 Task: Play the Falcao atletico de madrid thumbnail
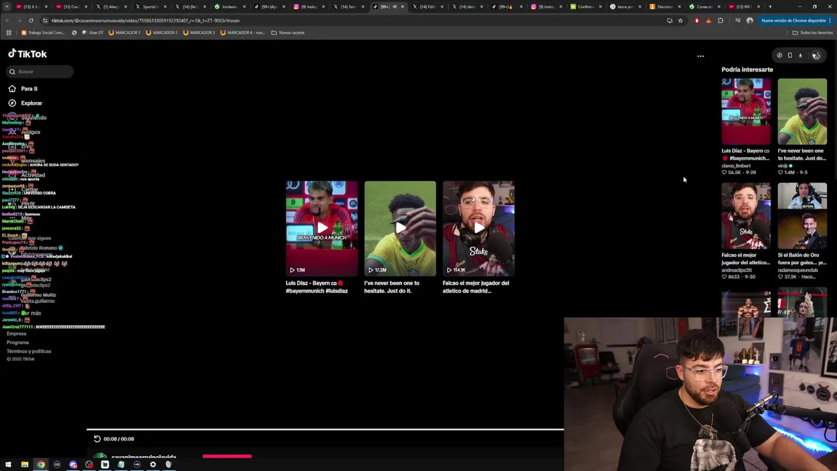tap(479, 228)
